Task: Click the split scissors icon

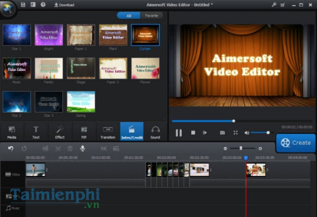Action: [58, 149]
